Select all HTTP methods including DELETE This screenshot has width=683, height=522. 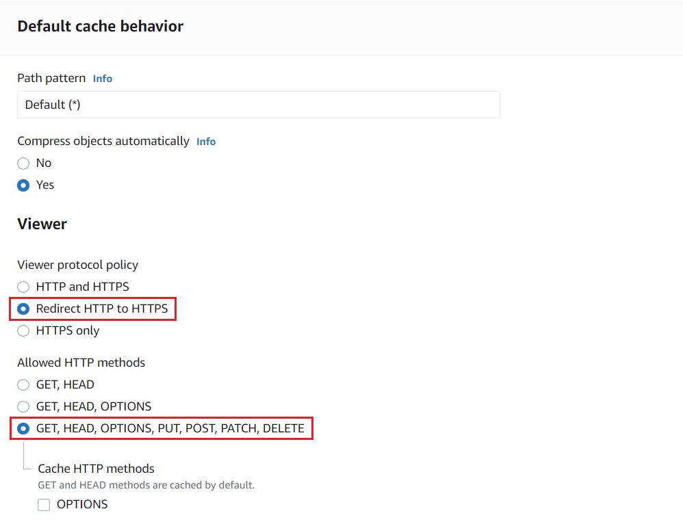[x=23, y=428]
